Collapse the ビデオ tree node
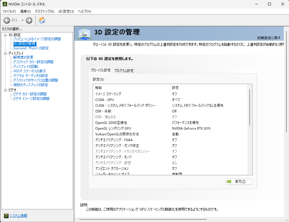This screenshot has height=222, width=289. tap(5, 90)
